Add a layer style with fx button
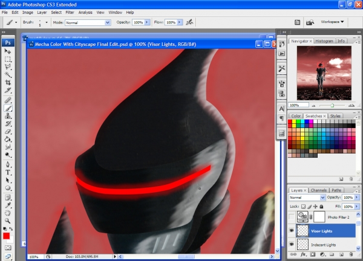The height and width of the screenshot is (261, 363). (303, 254)
